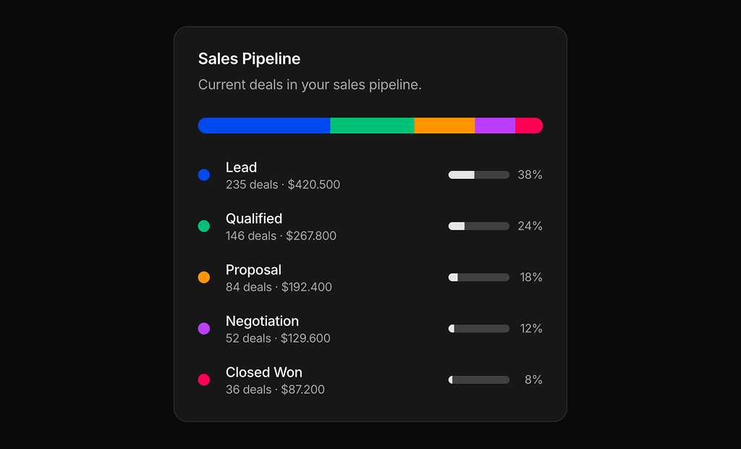Click the Negotiation deals value text
The height and width of the screenshot is (449, 741).
[278, 337]
